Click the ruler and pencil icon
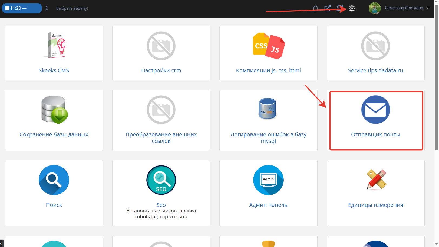The width and height of the screenshot is (439, 247). coord(376,180)
